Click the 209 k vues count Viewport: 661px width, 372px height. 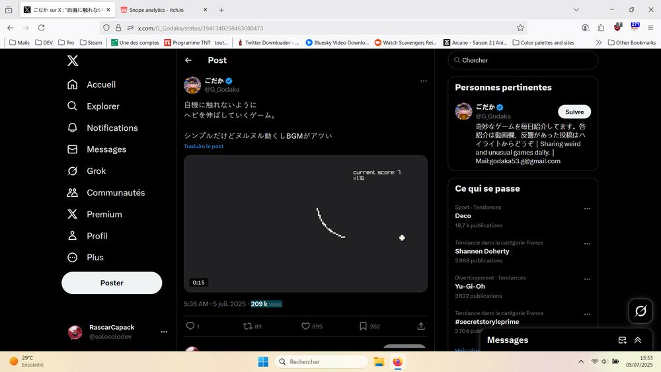pyautogui.click(x=266, y=304)
